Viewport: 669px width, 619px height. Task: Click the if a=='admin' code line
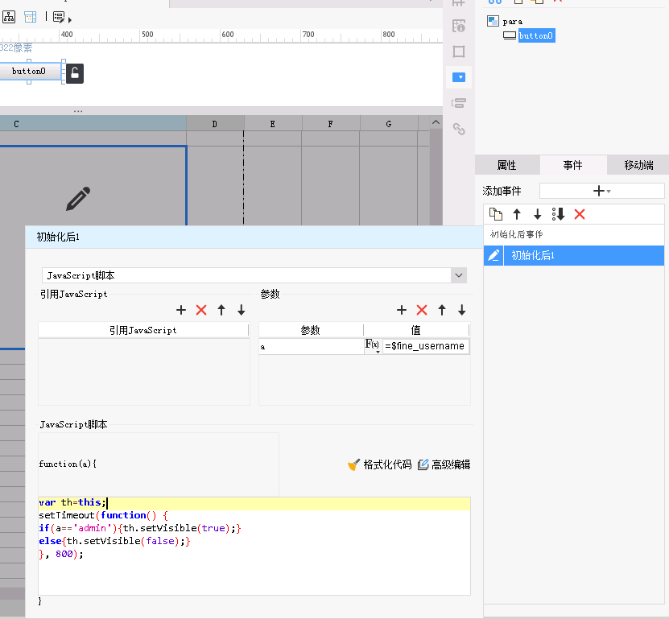pyautogui.click(x=140, y=528)
